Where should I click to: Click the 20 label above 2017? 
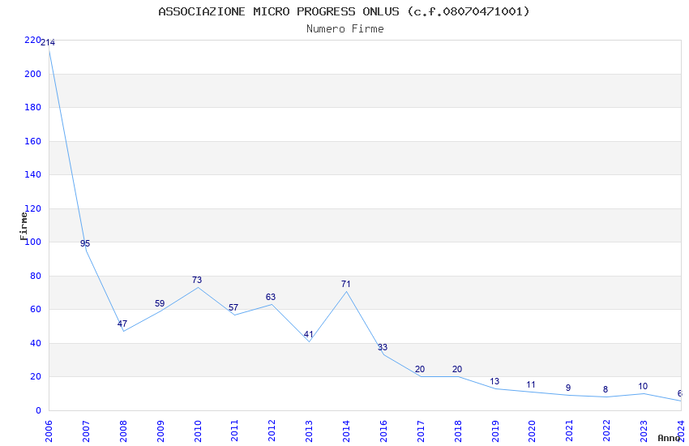point(420,370)
